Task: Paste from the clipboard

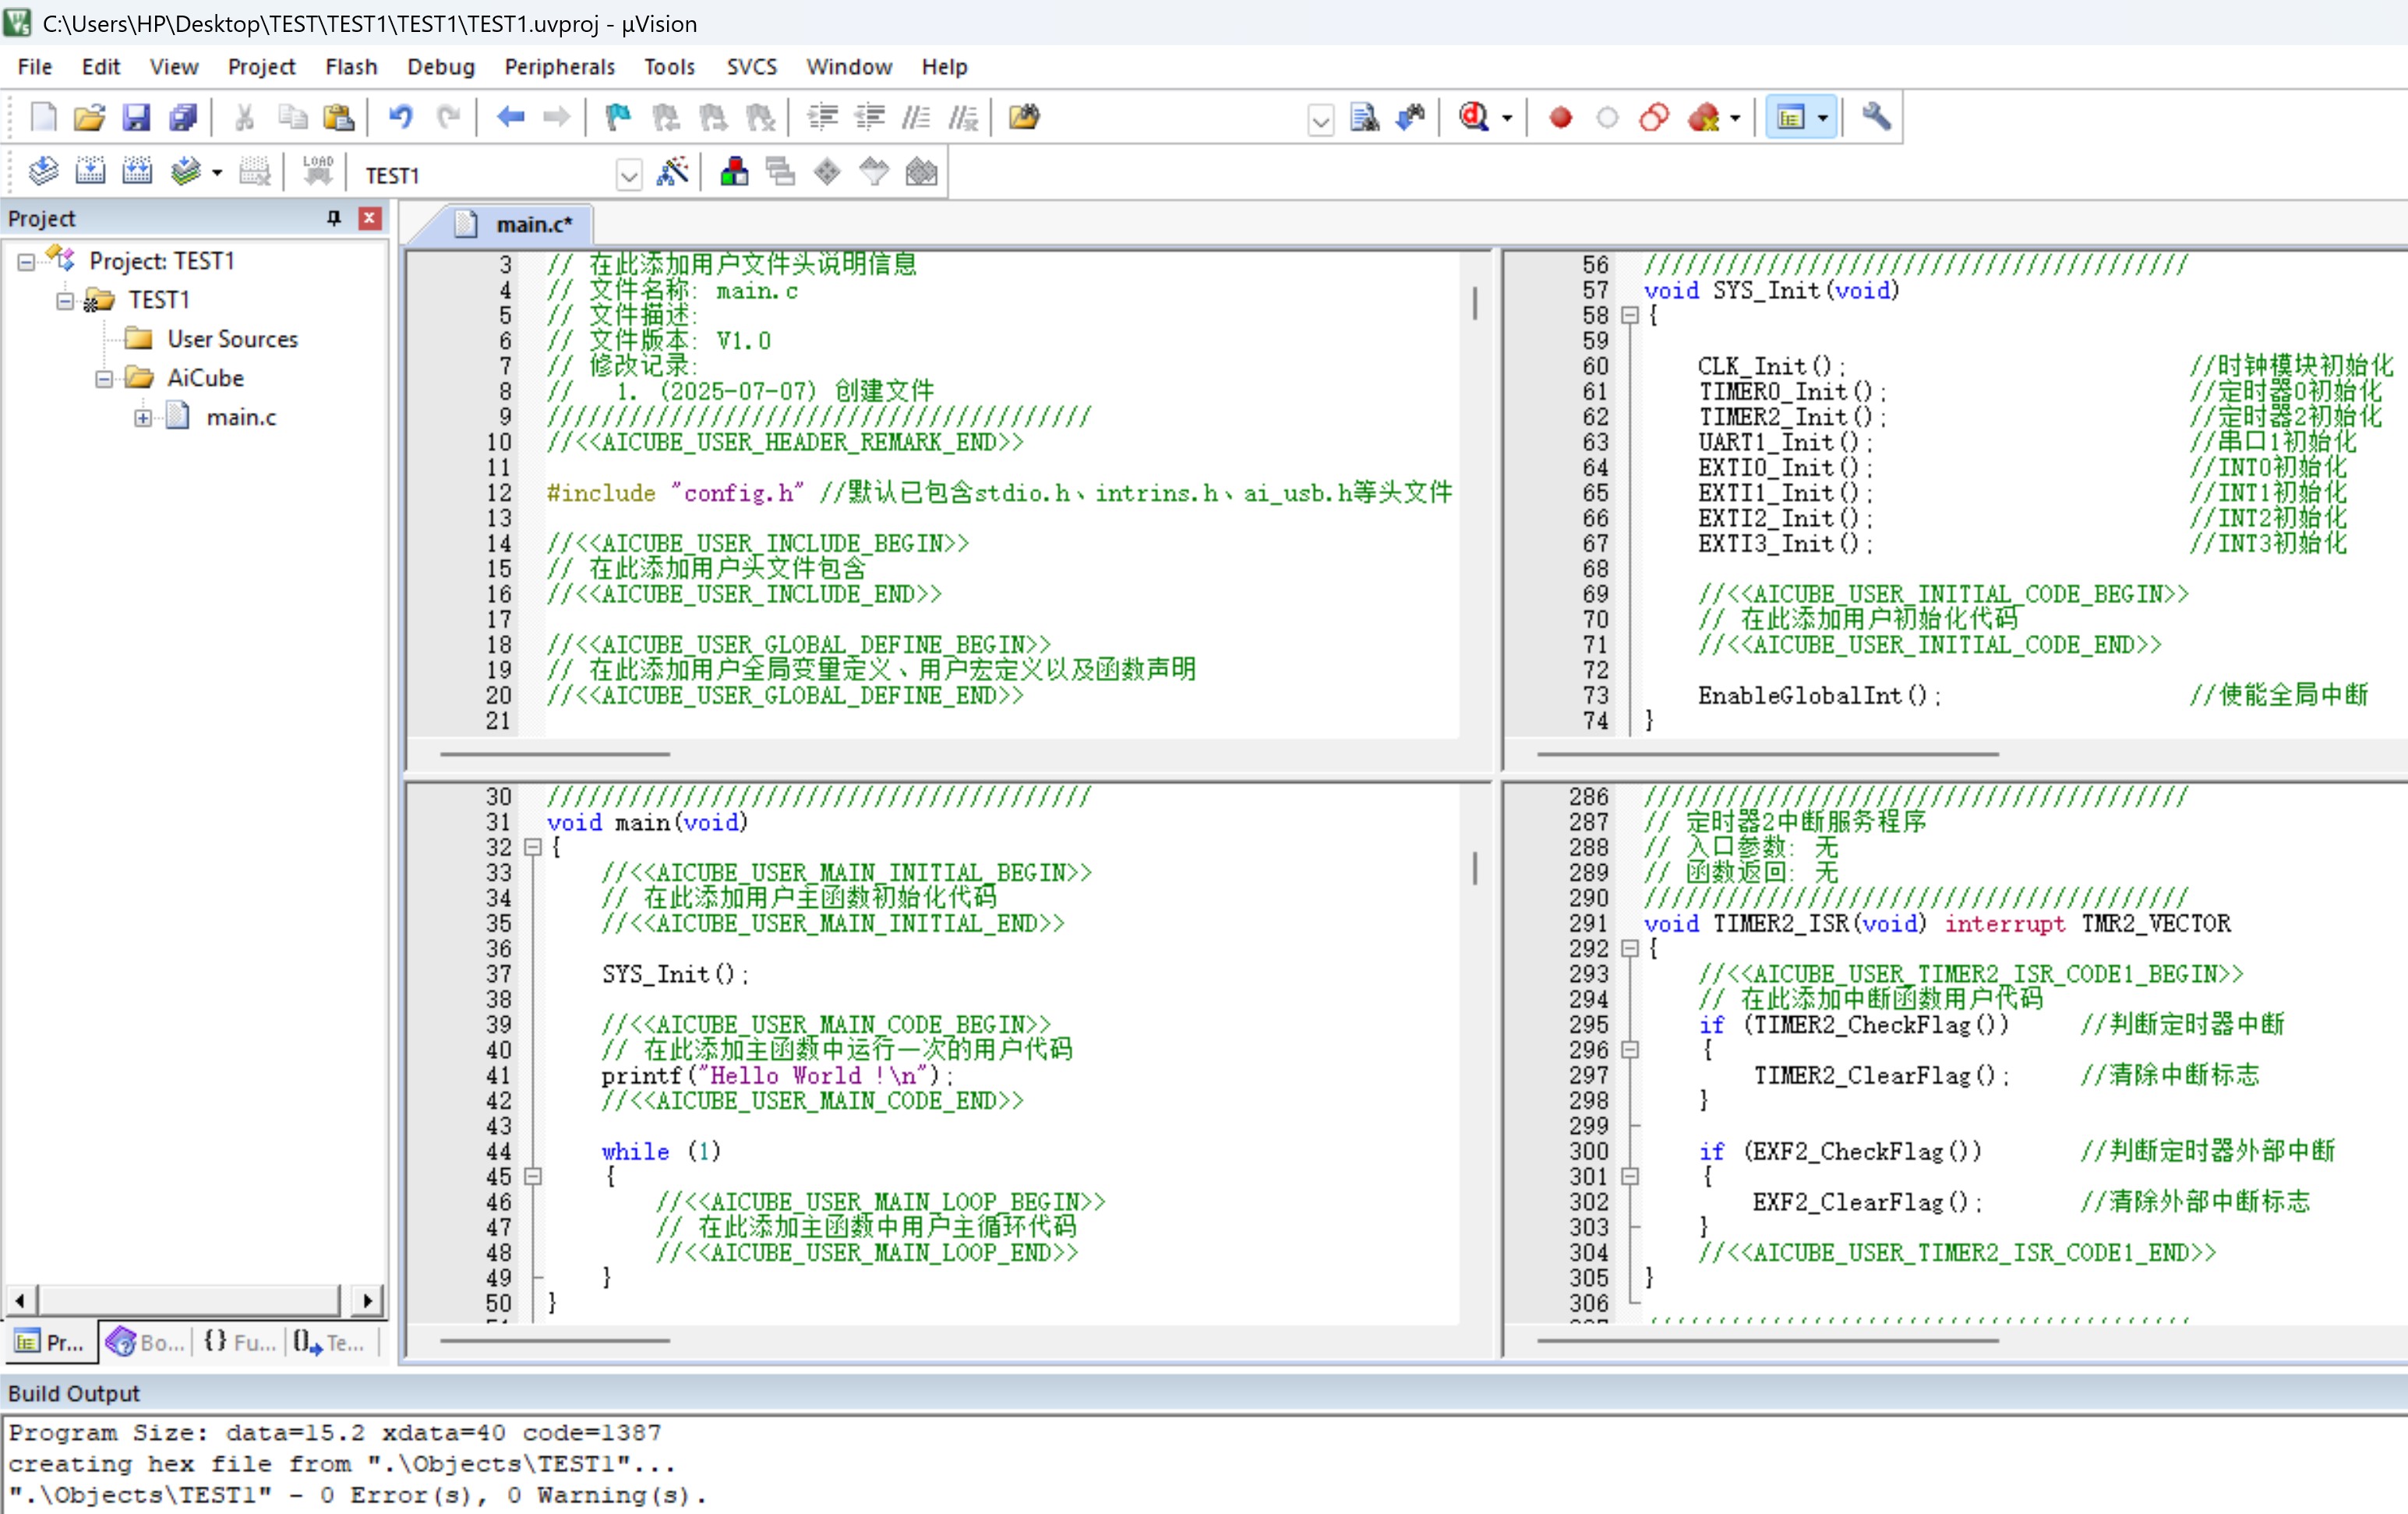Action: coord(339,118)
